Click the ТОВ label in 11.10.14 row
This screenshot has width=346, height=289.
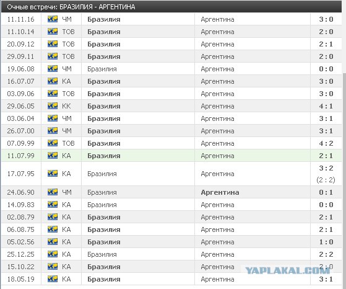point(69,32)
